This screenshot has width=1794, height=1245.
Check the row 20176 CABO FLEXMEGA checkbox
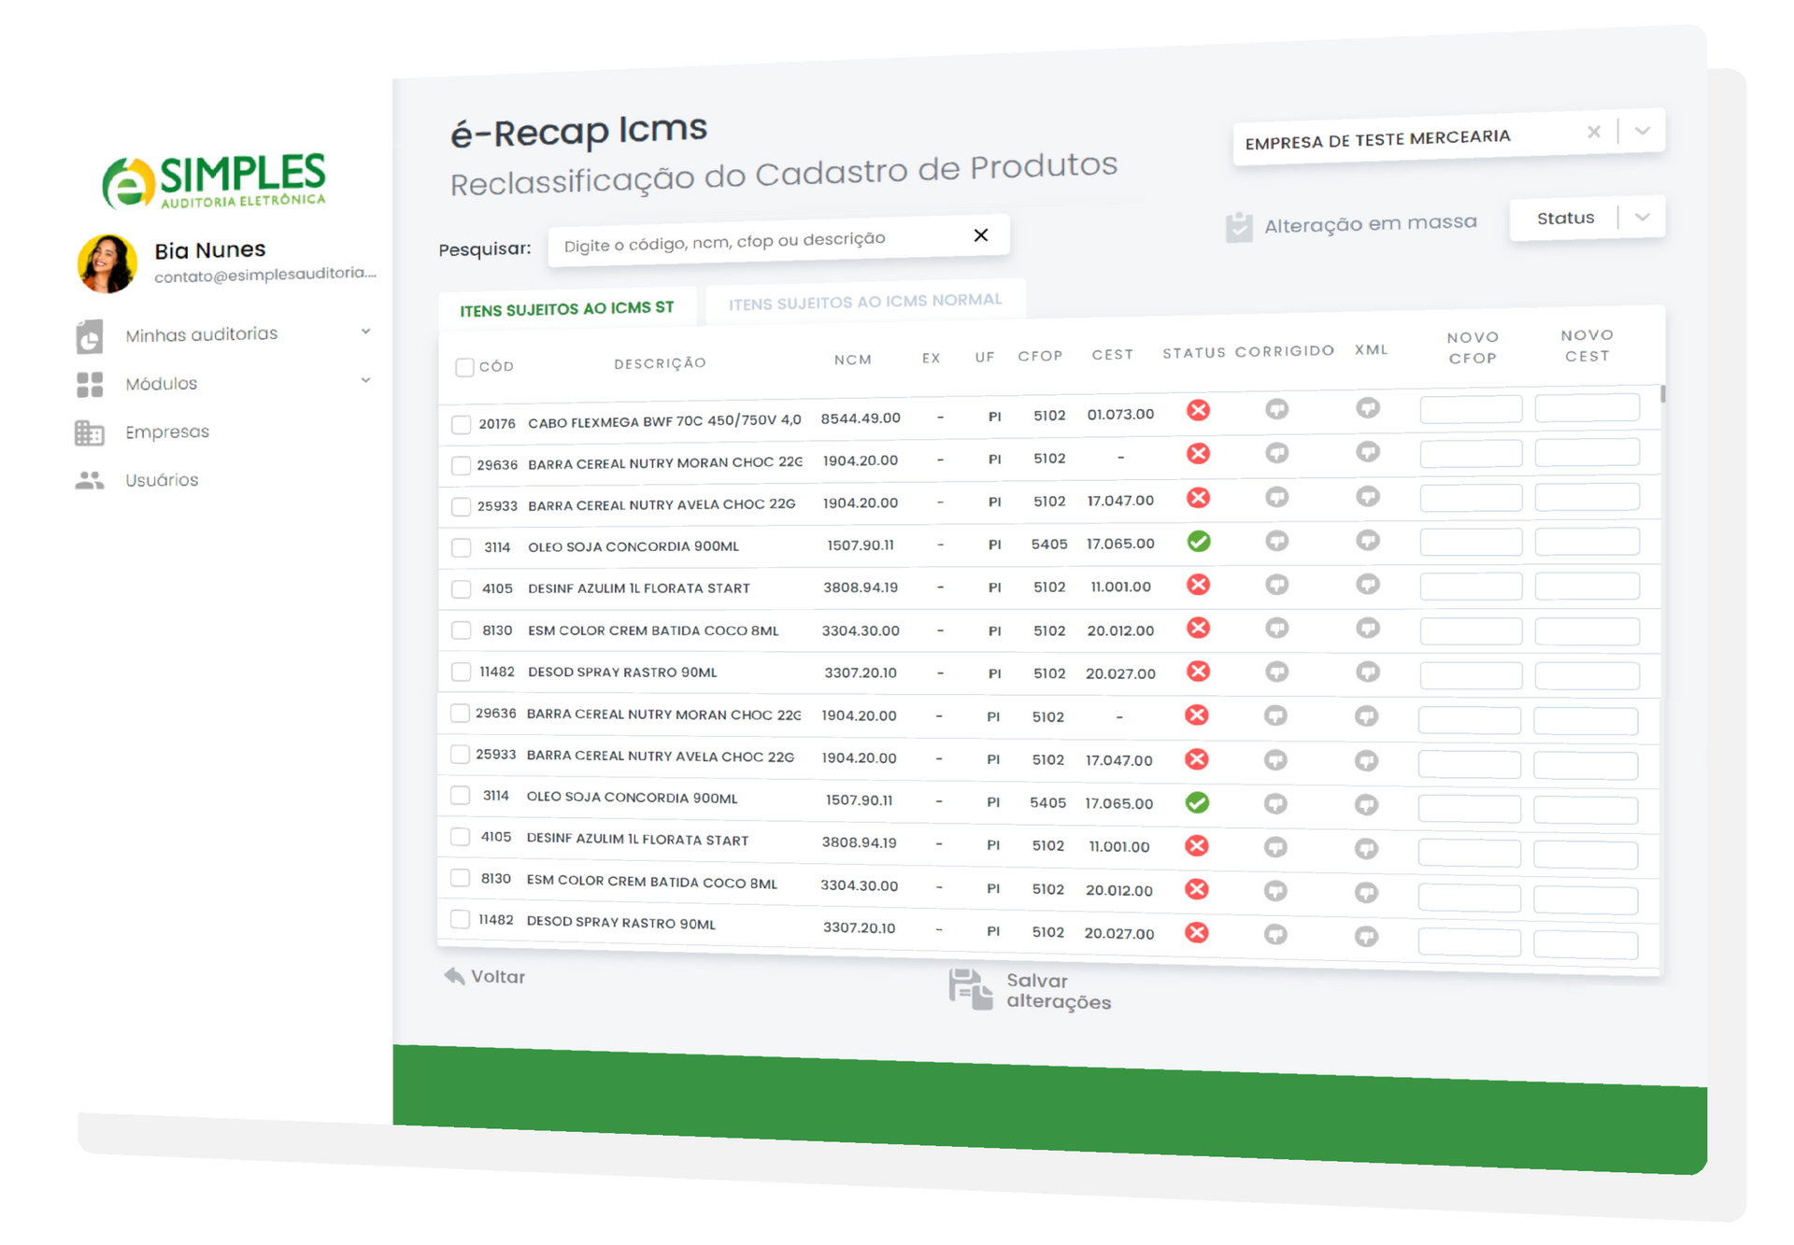point(461,424)
